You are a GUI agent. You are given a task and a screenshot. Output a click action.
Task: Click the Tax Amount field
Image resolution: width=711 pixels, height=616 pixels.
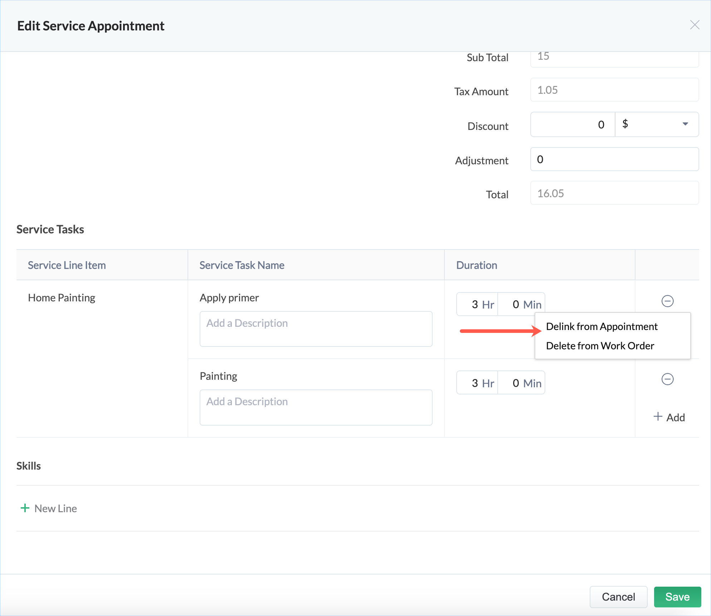614,90
